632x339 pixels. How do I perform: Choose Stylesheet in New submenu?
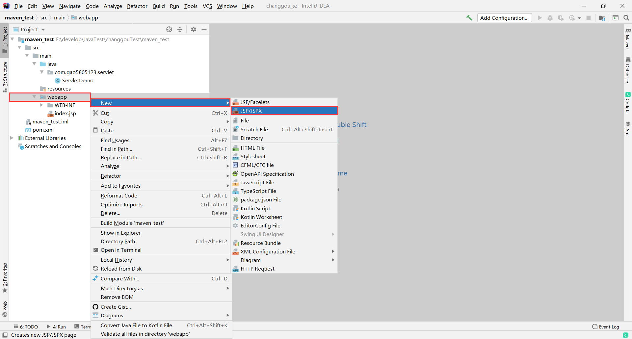pyautogui.click(x=284, y=156)
